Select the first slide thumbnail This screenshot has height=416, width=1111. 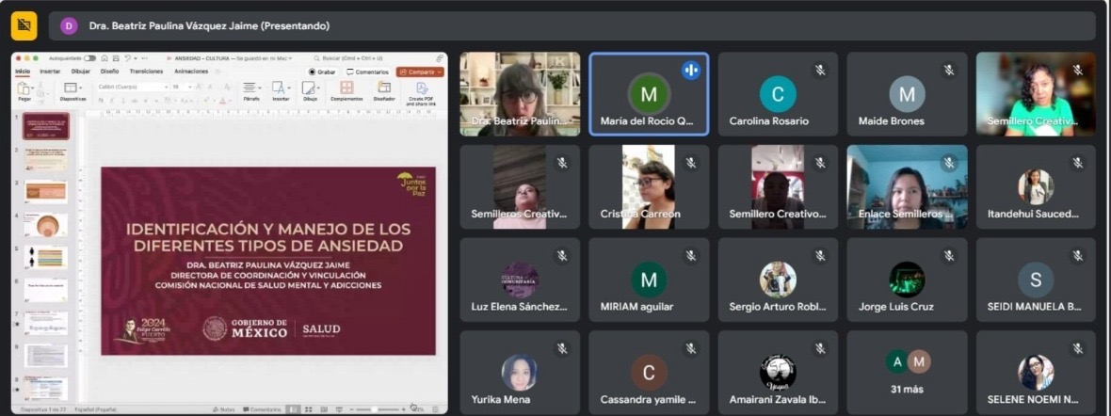click(46, 126)
